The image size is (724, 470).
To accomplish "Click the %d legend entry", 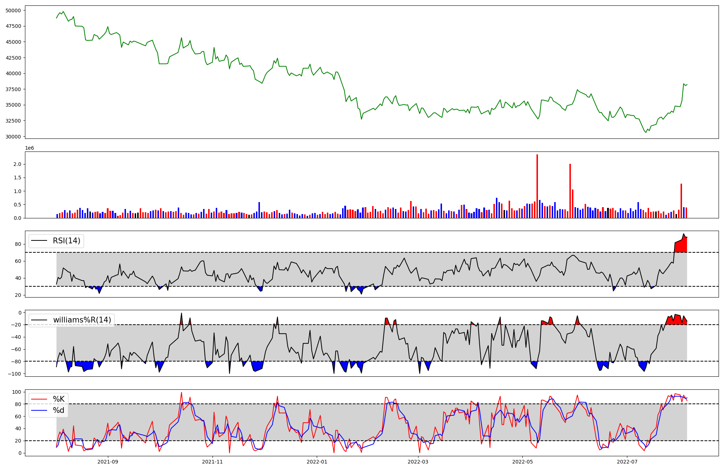I will pos(59,410).
